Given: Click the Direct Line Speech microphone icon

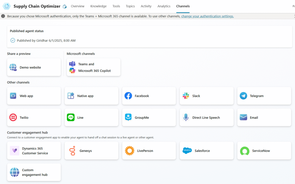Looking at the screenshot, I should 186,117.
